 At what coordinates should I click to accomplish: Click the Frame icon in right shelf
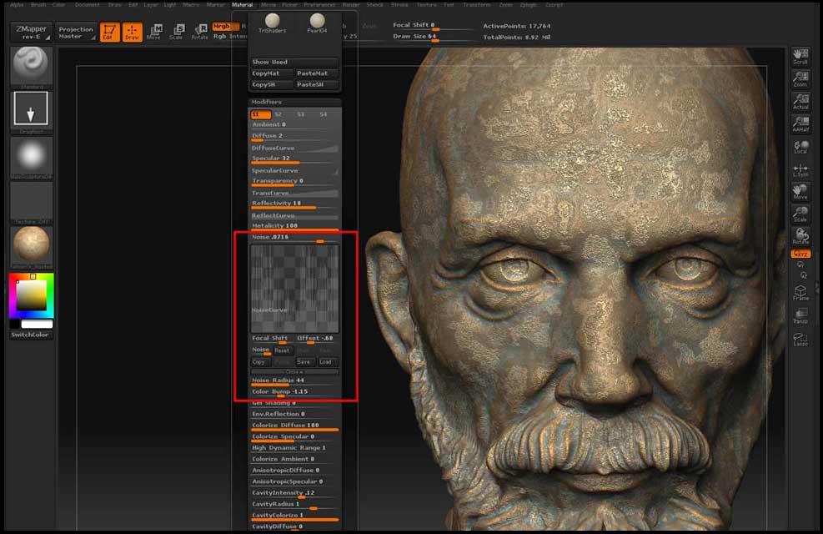coord(800,293)
